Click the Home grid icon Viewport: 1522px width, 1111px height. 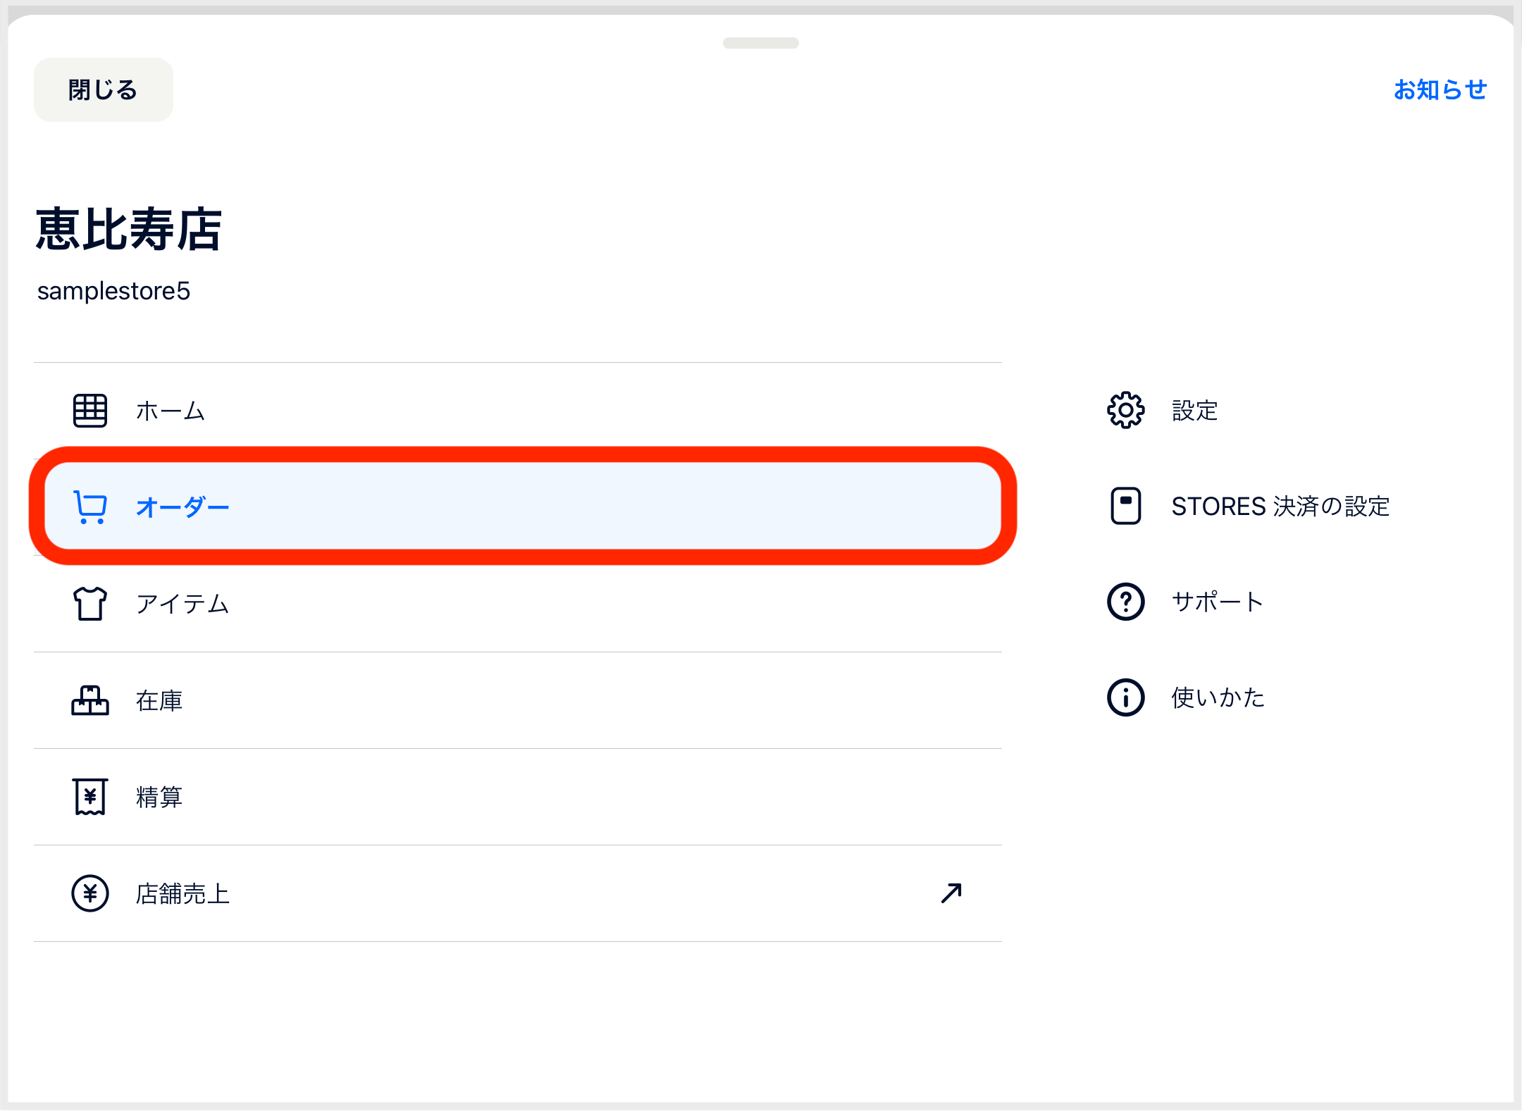pyautogui.click(x=90, y=411)
